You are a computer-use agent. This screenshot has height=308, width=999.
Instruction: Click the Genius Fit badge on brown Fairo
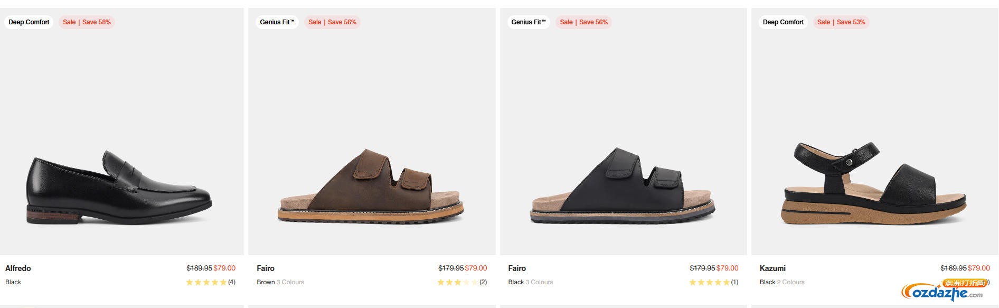(x=277, y=22)
